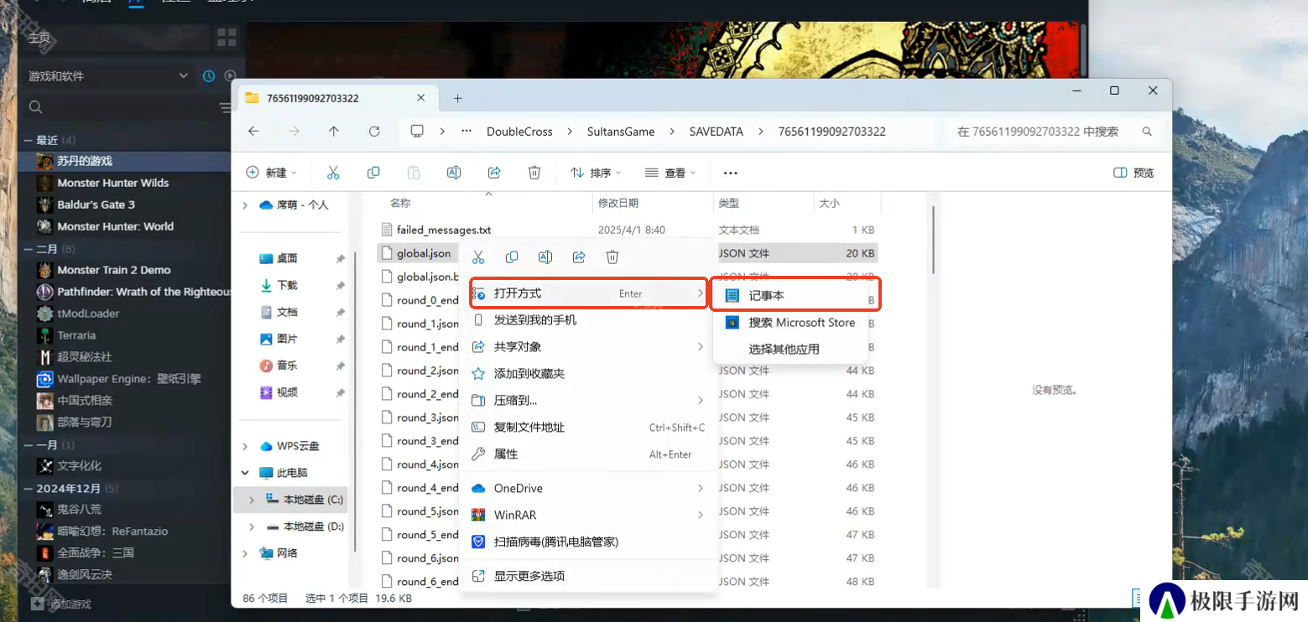Click Cut scissors icon in context menu

click(x=478, y=257)
